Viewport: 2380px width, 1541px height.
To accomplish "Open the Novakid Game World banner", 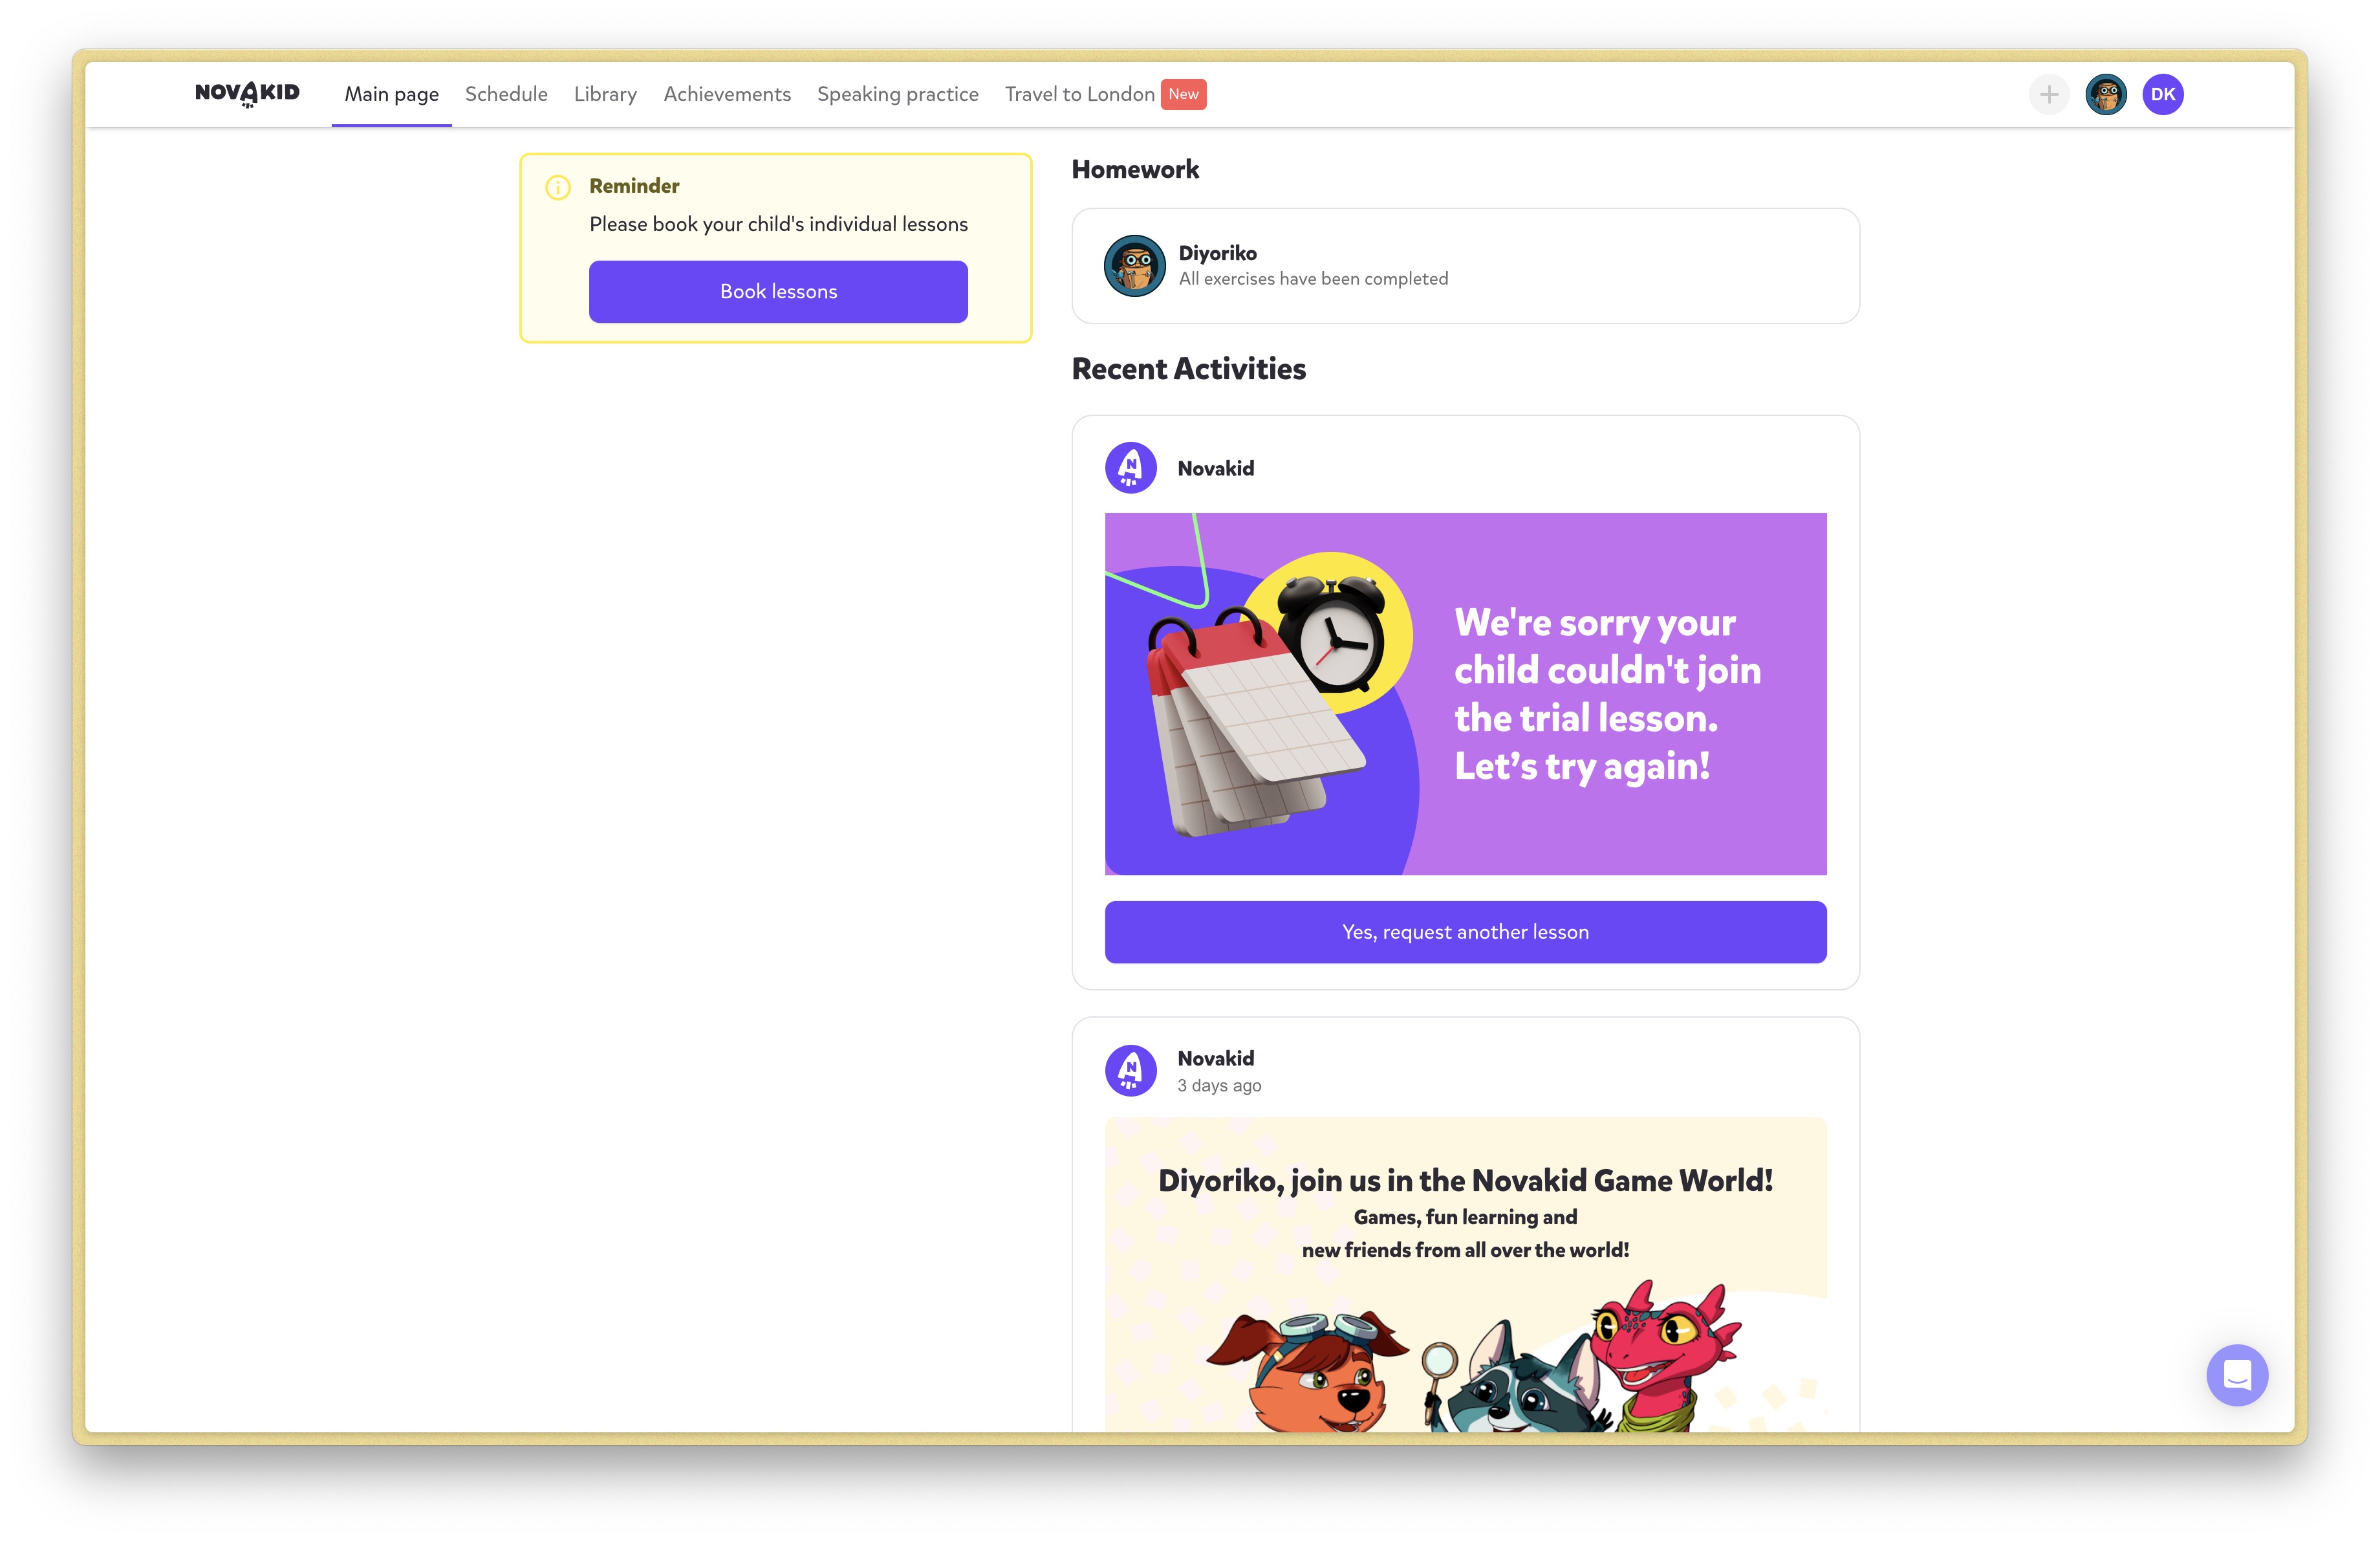I will (x=1465, y=1275).
